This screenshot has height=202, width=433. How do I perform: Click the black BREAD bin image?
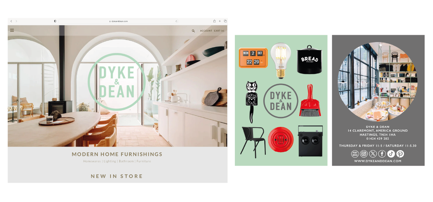point(309,60)
